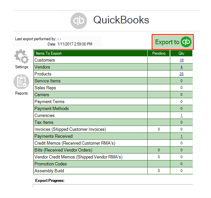Select the Promotion Codes row
This screenshot has height=198, width=211.
click(113, 164)
